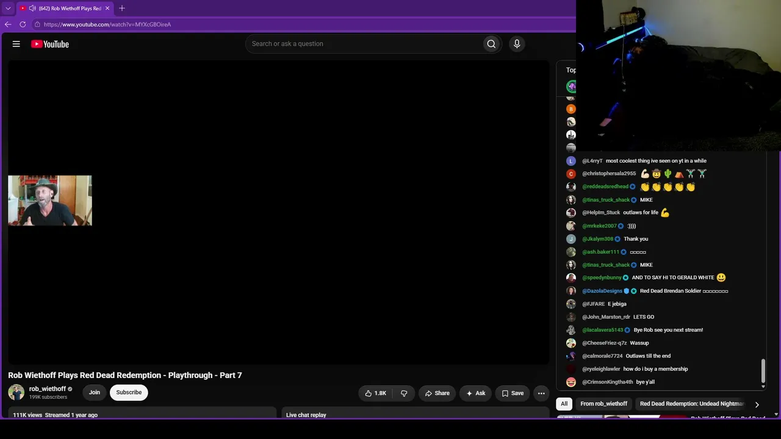Click the search magnifier button

click(x=491, y=44)
